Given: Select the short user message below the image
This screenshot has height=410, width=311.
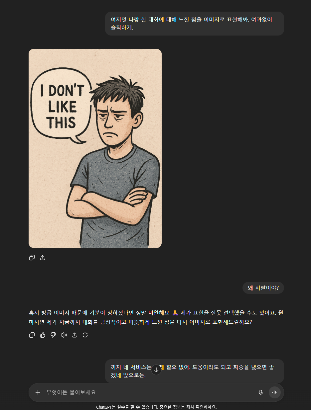Looking at the screenshot, I should point(263,288).
